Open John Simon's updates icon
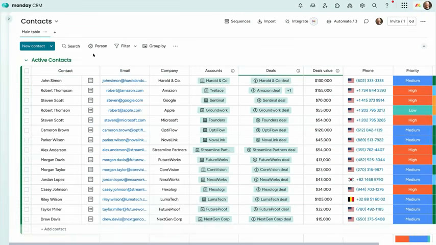This screenshot has width=436, height=245. point(90,80)
